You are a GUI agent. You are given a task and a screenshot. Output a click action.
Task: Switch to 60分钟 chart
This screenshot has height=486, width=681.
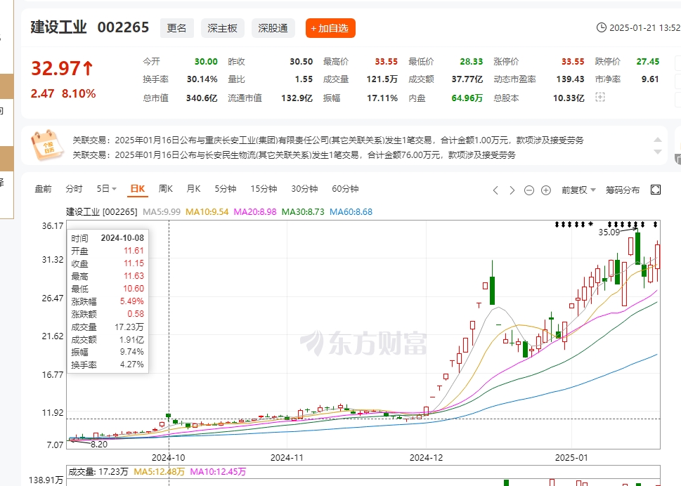345,189
